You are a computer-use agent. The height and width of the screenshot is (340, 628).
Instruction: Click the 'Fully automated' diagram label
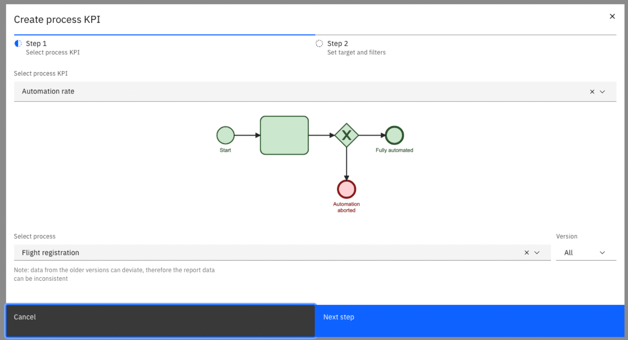394,150
